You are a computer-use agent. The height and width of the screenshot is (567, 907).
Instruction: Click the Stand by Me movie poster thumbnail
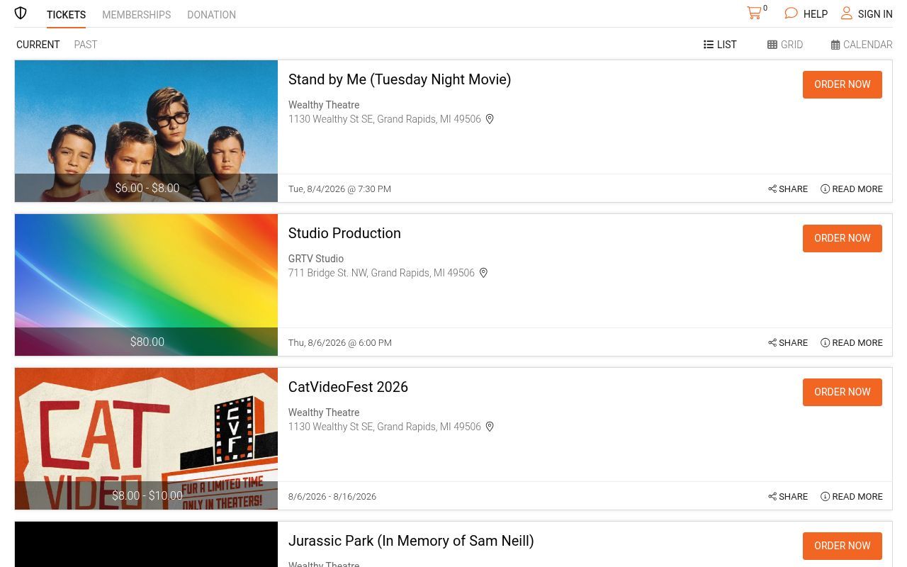146,131
